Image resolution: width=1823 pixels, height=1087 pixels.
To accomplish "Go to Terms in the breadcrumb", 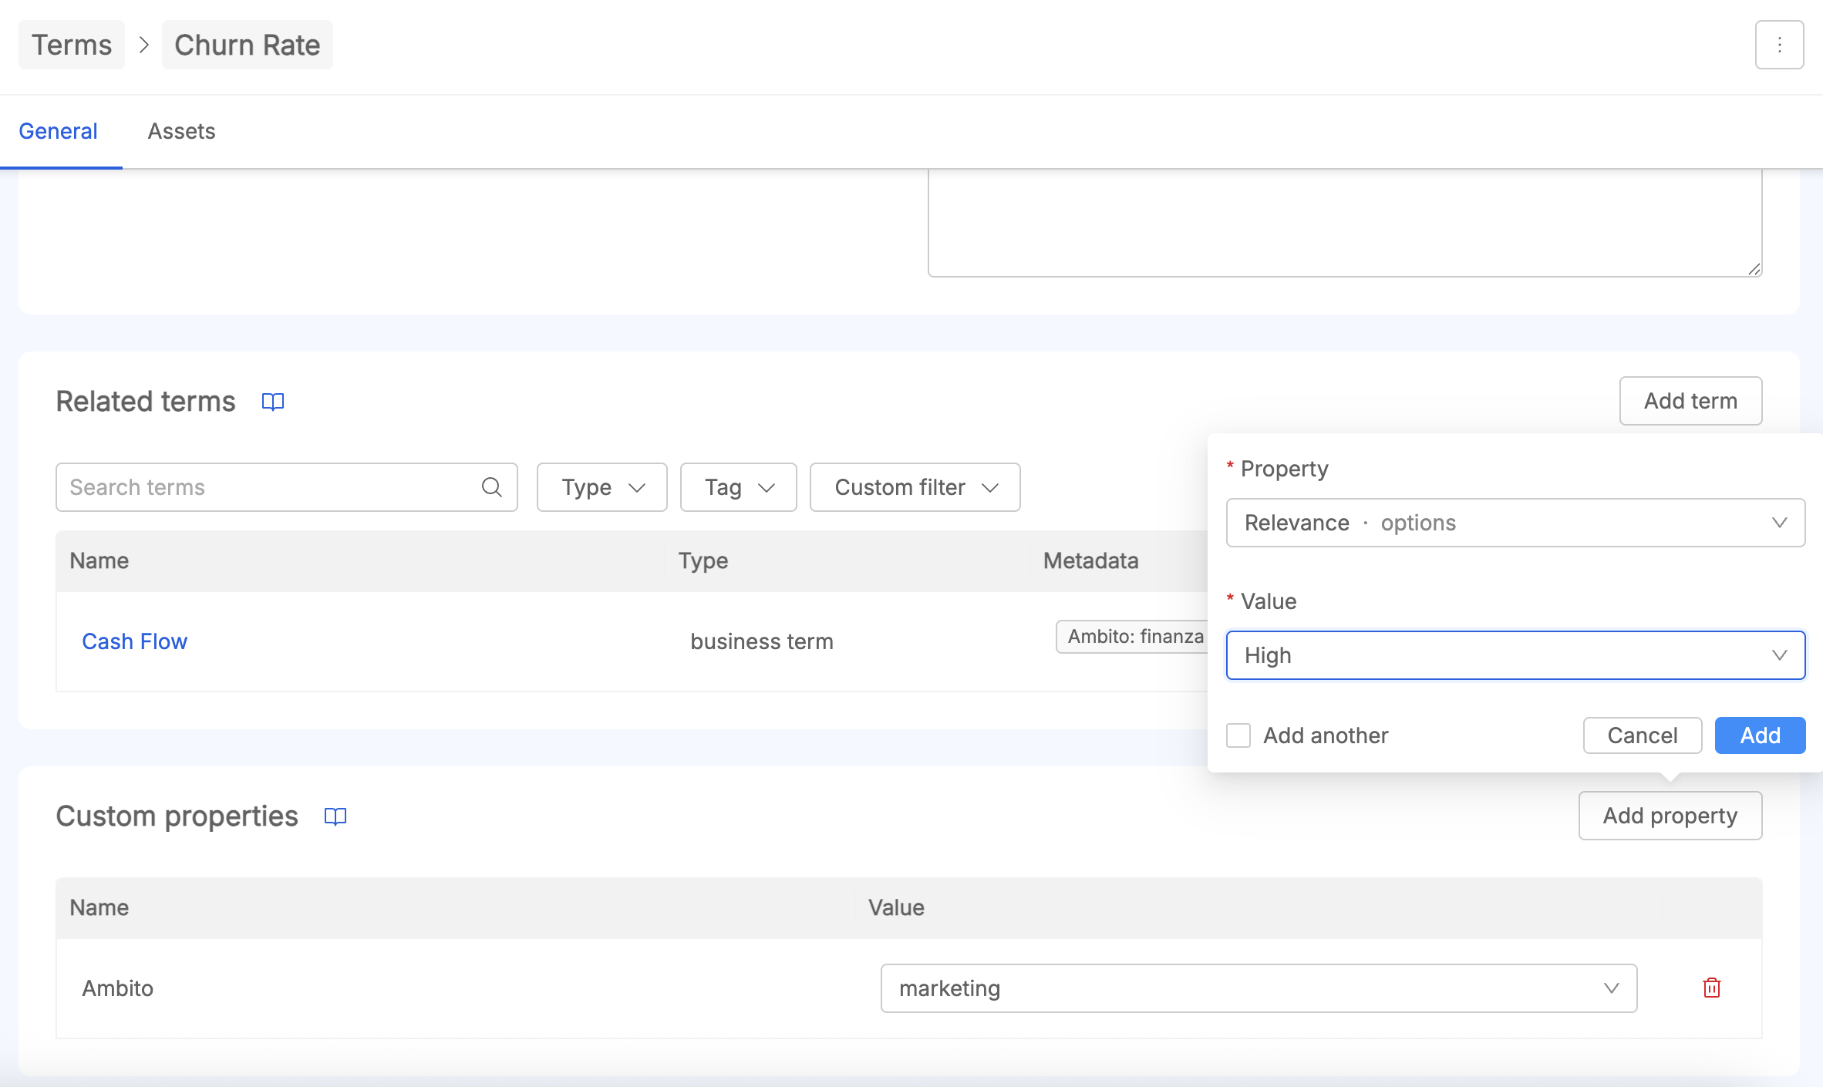I will [72, 45].
